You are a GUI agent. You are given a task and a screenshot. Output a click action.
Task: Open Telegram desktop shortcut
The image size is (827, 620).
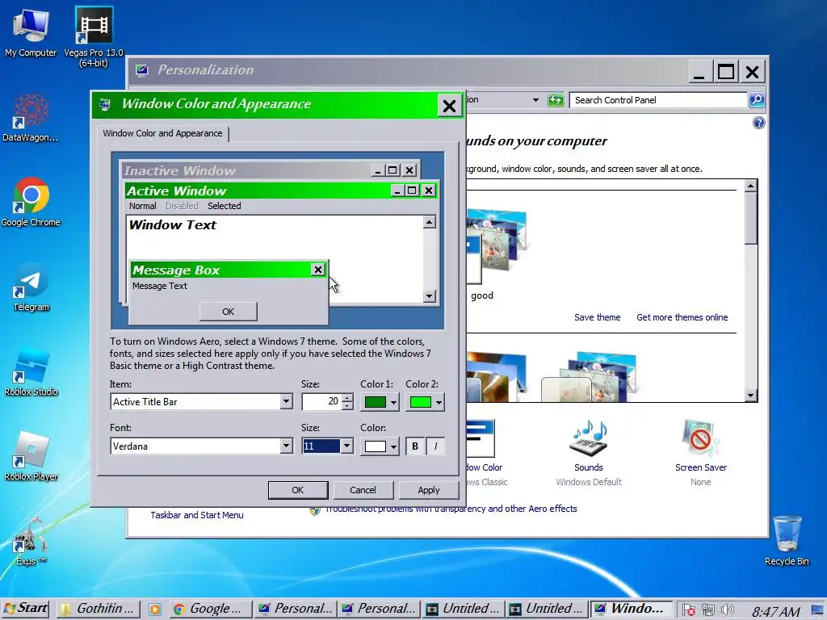[x=31, y=287]
